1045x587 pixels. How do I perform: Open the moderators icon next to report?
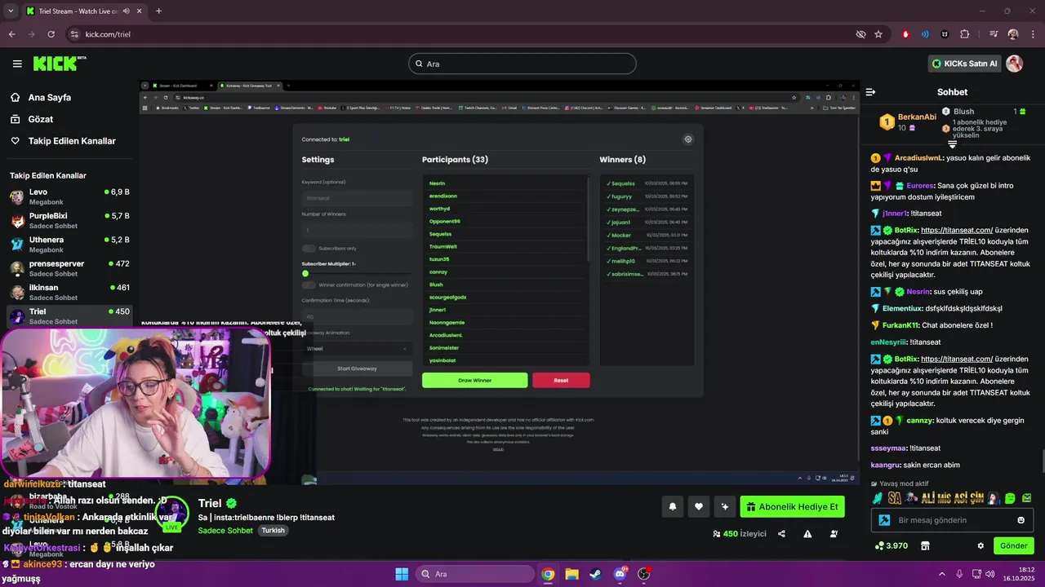(834, 534)
